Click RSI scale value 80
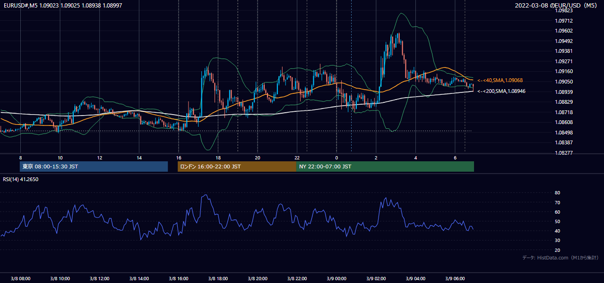604x283 pixels. point(558,193)
